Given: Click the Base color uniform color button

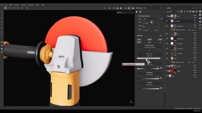Looking at the screenshot, I should pos(149,55).
